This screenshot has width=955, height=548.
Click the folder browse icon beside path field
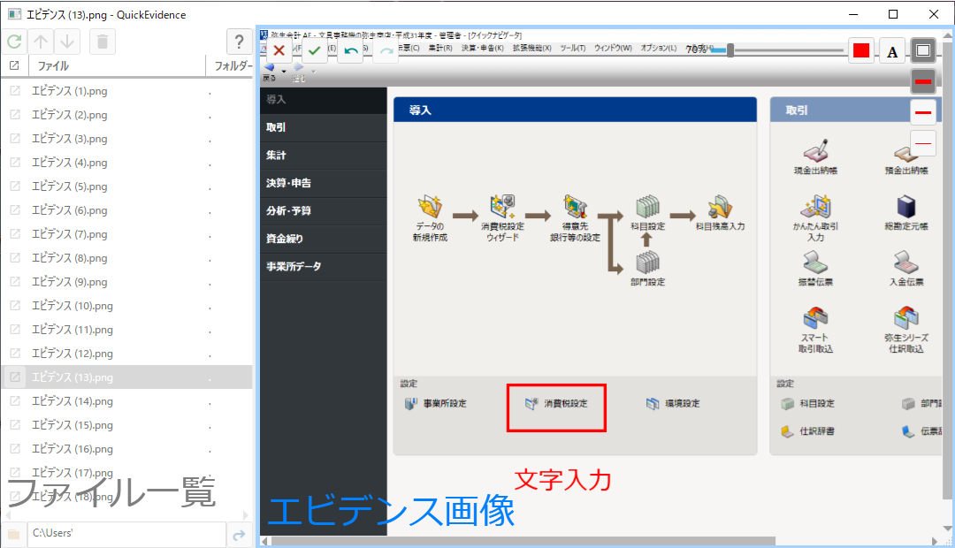[x=13, y=534]
